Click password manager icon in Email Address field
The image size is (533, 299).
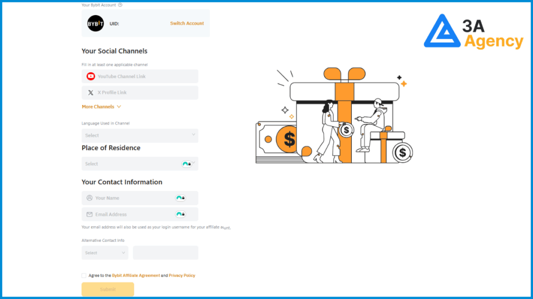click(x=181, y=214)
